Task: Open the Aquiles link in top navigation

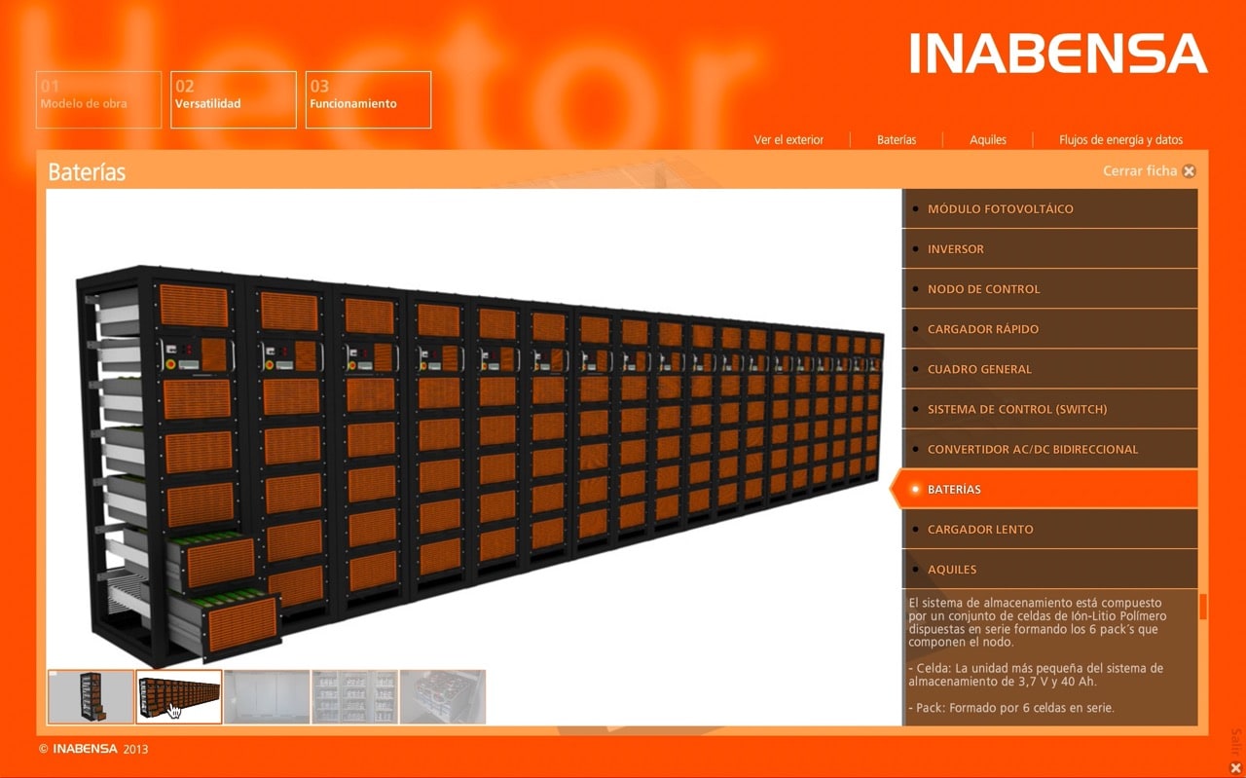Action: (987, 140)
